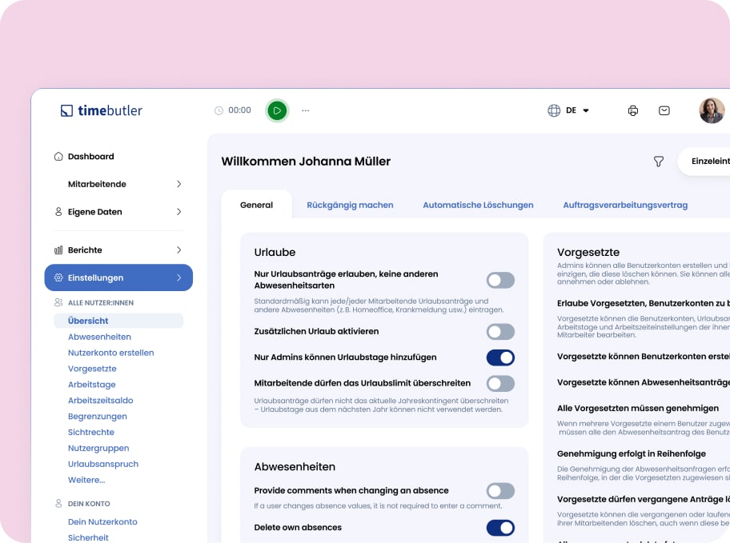
Task: Click the printer icon in header
Action: coord(633,110)
